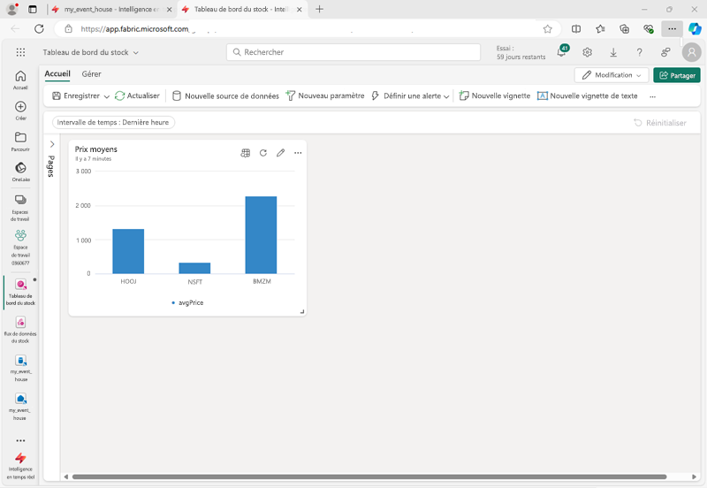Screen dimensions: 707x488
Task: Click the HOOJ bar in chart
Action: pos(128,251)
